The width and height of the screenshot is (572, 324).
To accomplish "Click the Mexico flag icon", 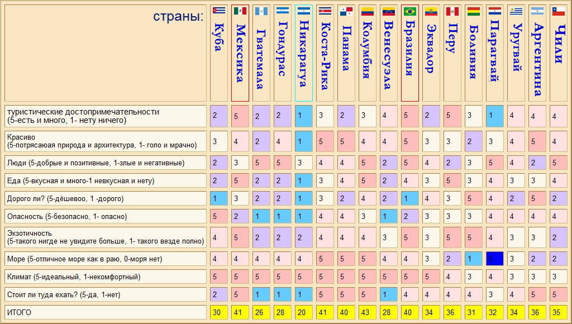I will click(x=240, y=11).
